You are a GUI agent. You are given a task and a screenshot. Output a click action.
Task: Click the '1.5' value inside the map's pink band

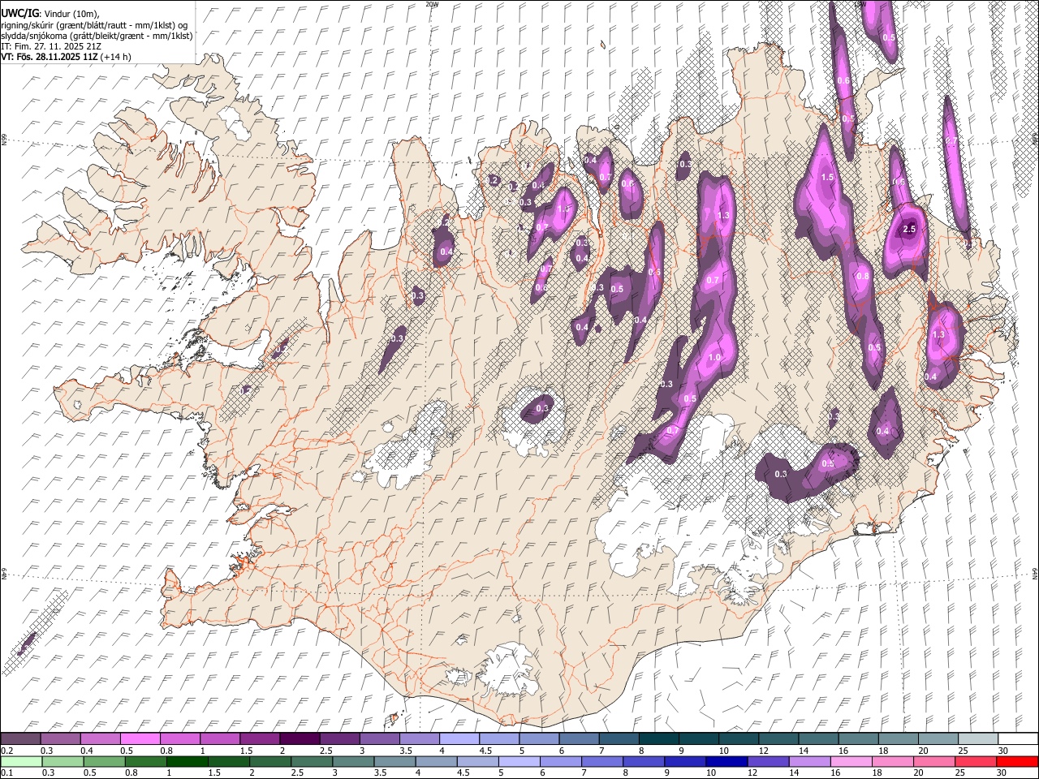(x=827, y=177)
